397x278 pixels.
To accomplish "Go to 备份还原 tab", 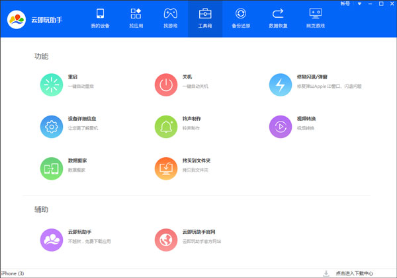I will point(241,18).
